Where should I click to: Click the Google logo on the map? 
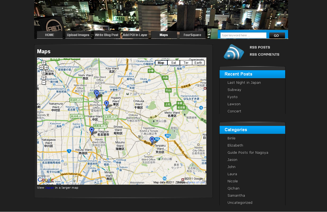point(46,180)
